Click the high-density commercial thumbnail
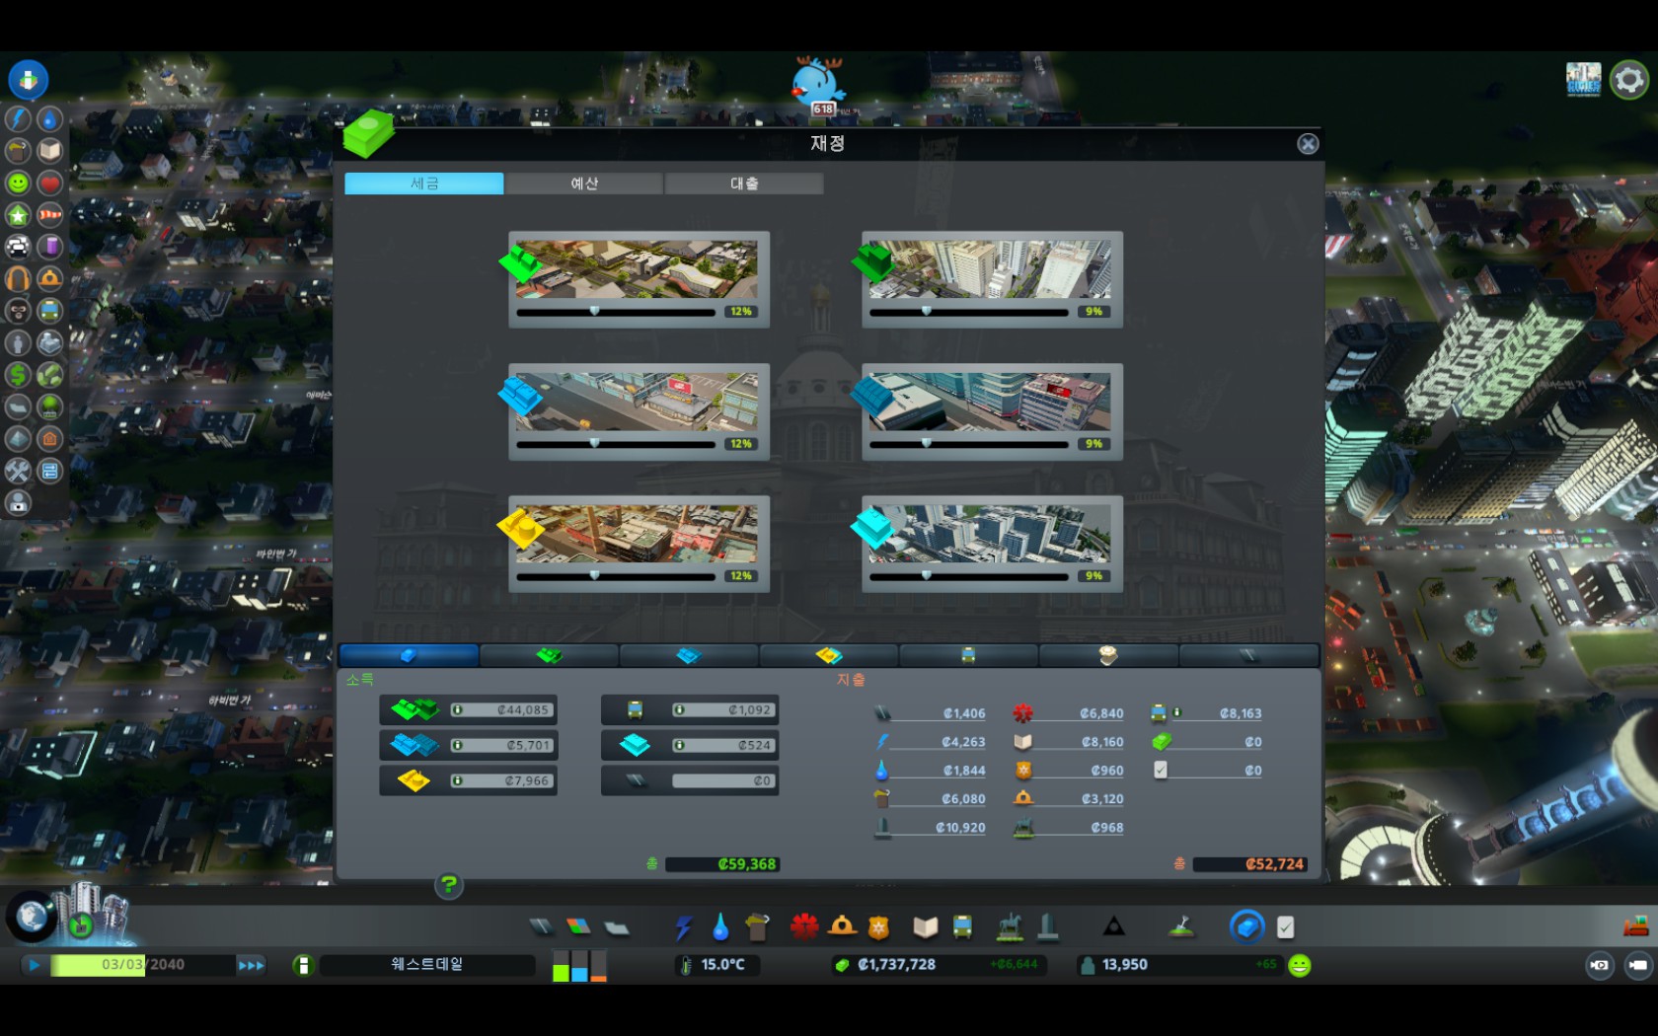1658x1036 pixels. 990,402
